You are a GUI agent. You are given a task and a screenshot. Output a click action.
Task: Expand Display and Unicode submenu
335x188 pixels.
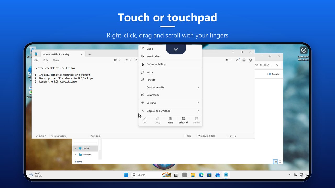170,111
